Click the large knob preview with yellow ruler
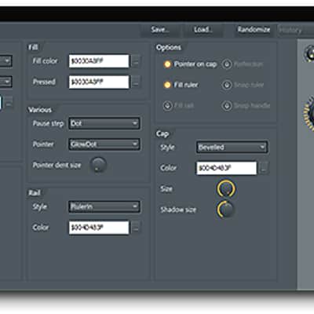This screenshot has height=314, width=314. point(309,114)
